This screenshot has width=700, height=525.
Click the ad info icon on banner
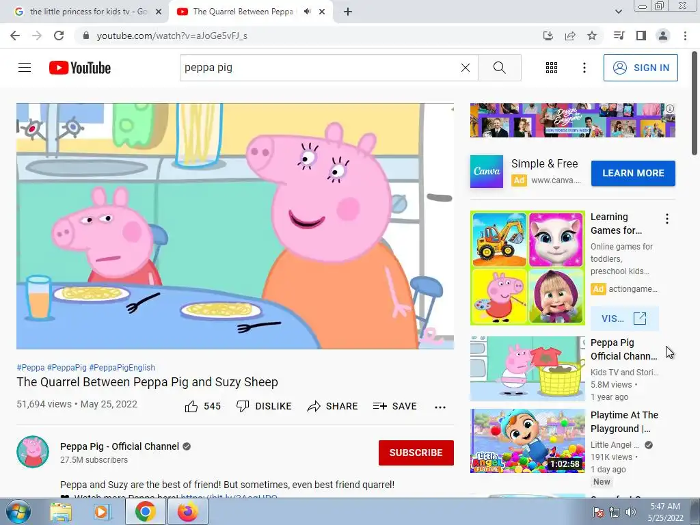[670, 109]
